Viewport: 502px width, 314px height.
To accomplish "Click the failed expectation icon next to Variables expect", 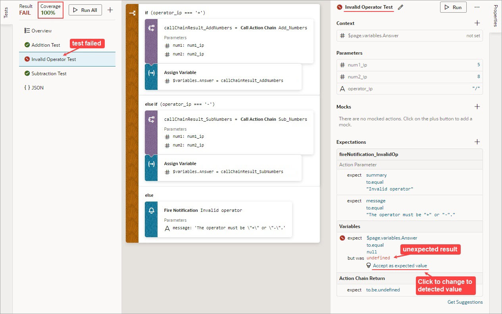I will (342, 238).
